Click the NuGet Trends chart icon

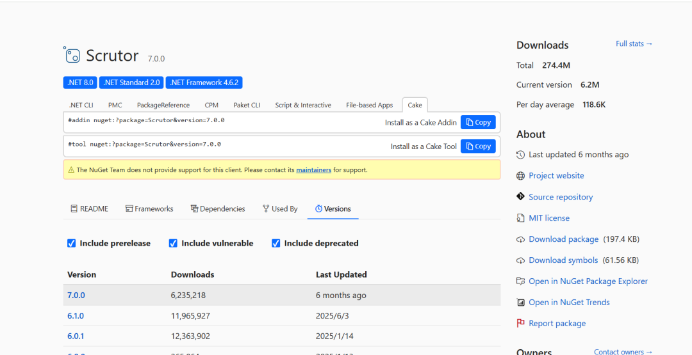pyautogui.click(x=521, y=302)
